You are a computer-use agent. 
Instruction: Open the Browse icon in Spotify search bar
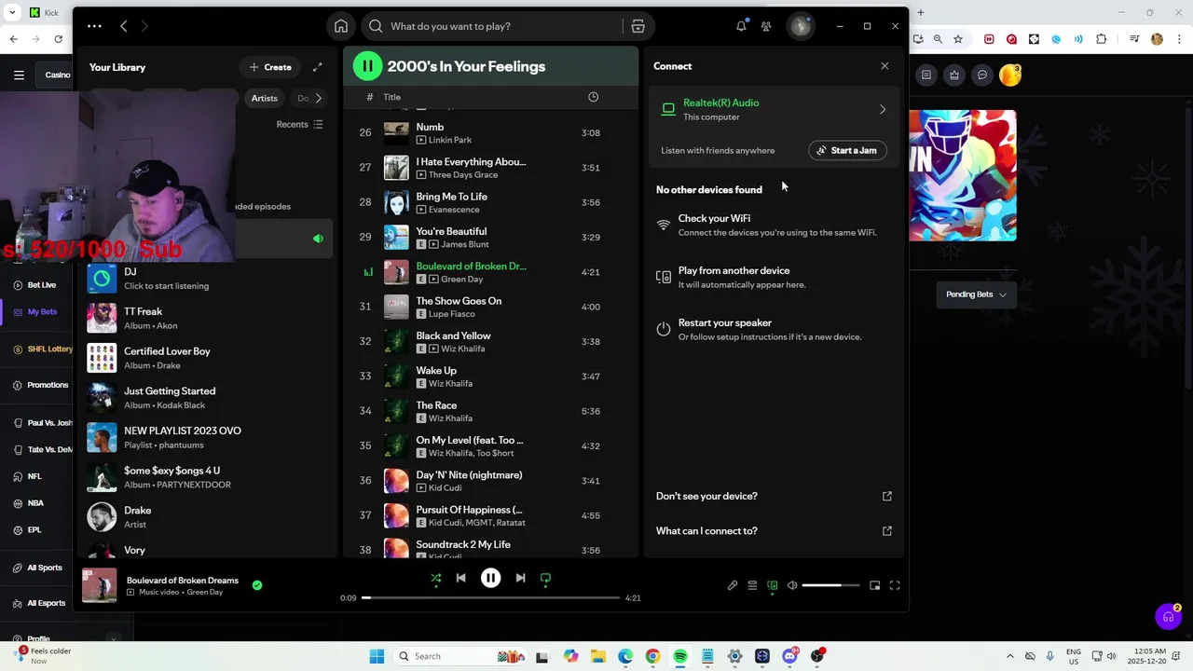click(x=638, y=26)
